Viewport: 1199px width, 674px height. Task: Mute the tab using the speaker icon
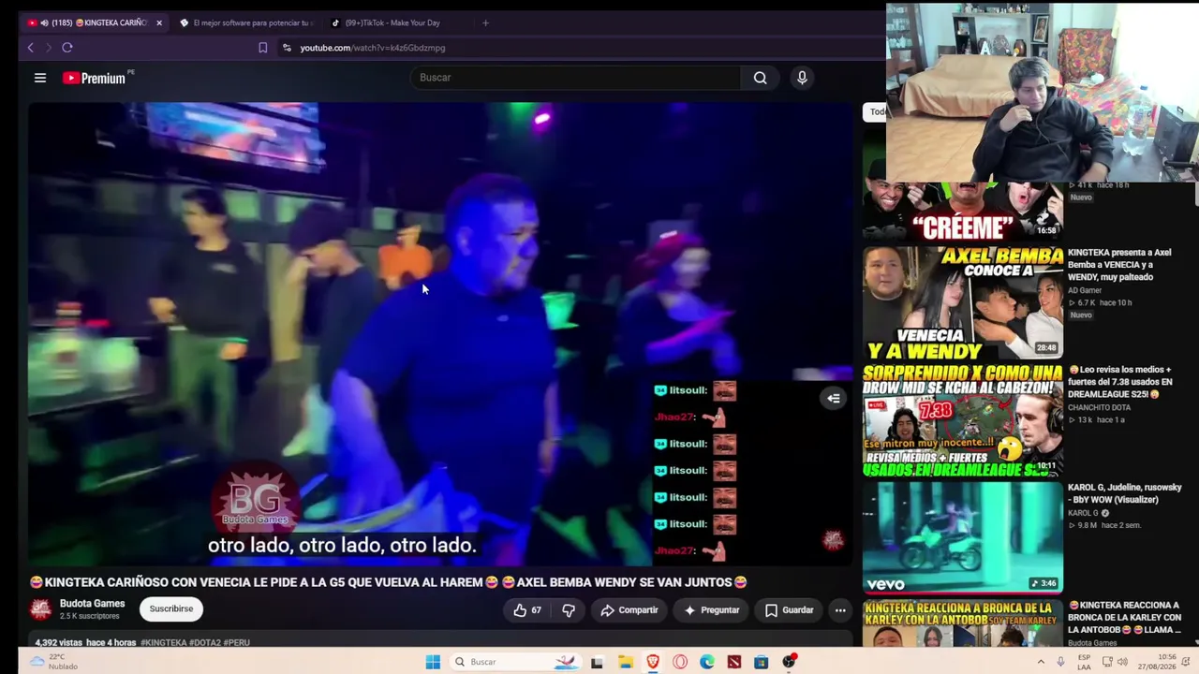click(44, 22)
